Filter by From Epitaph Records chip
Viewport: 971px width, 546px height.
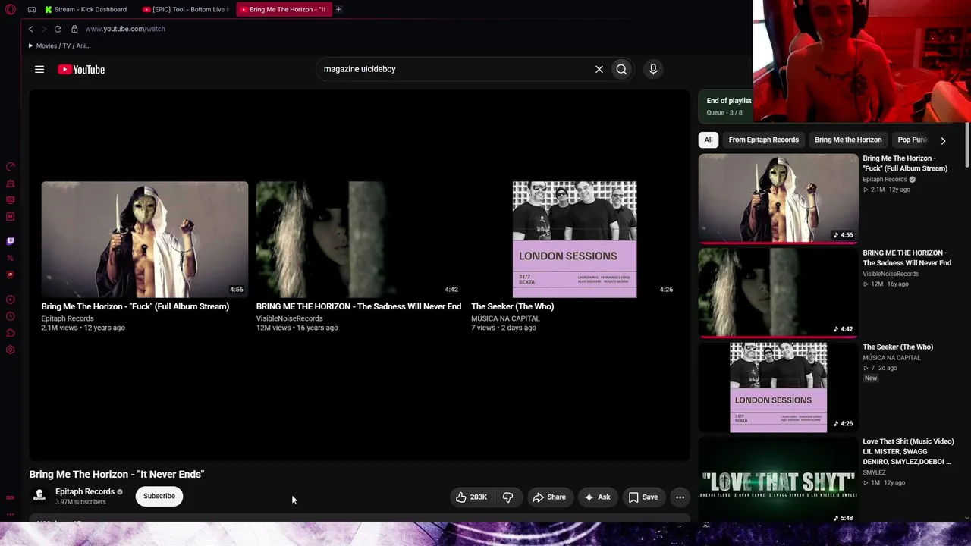[x=764, y=140]
